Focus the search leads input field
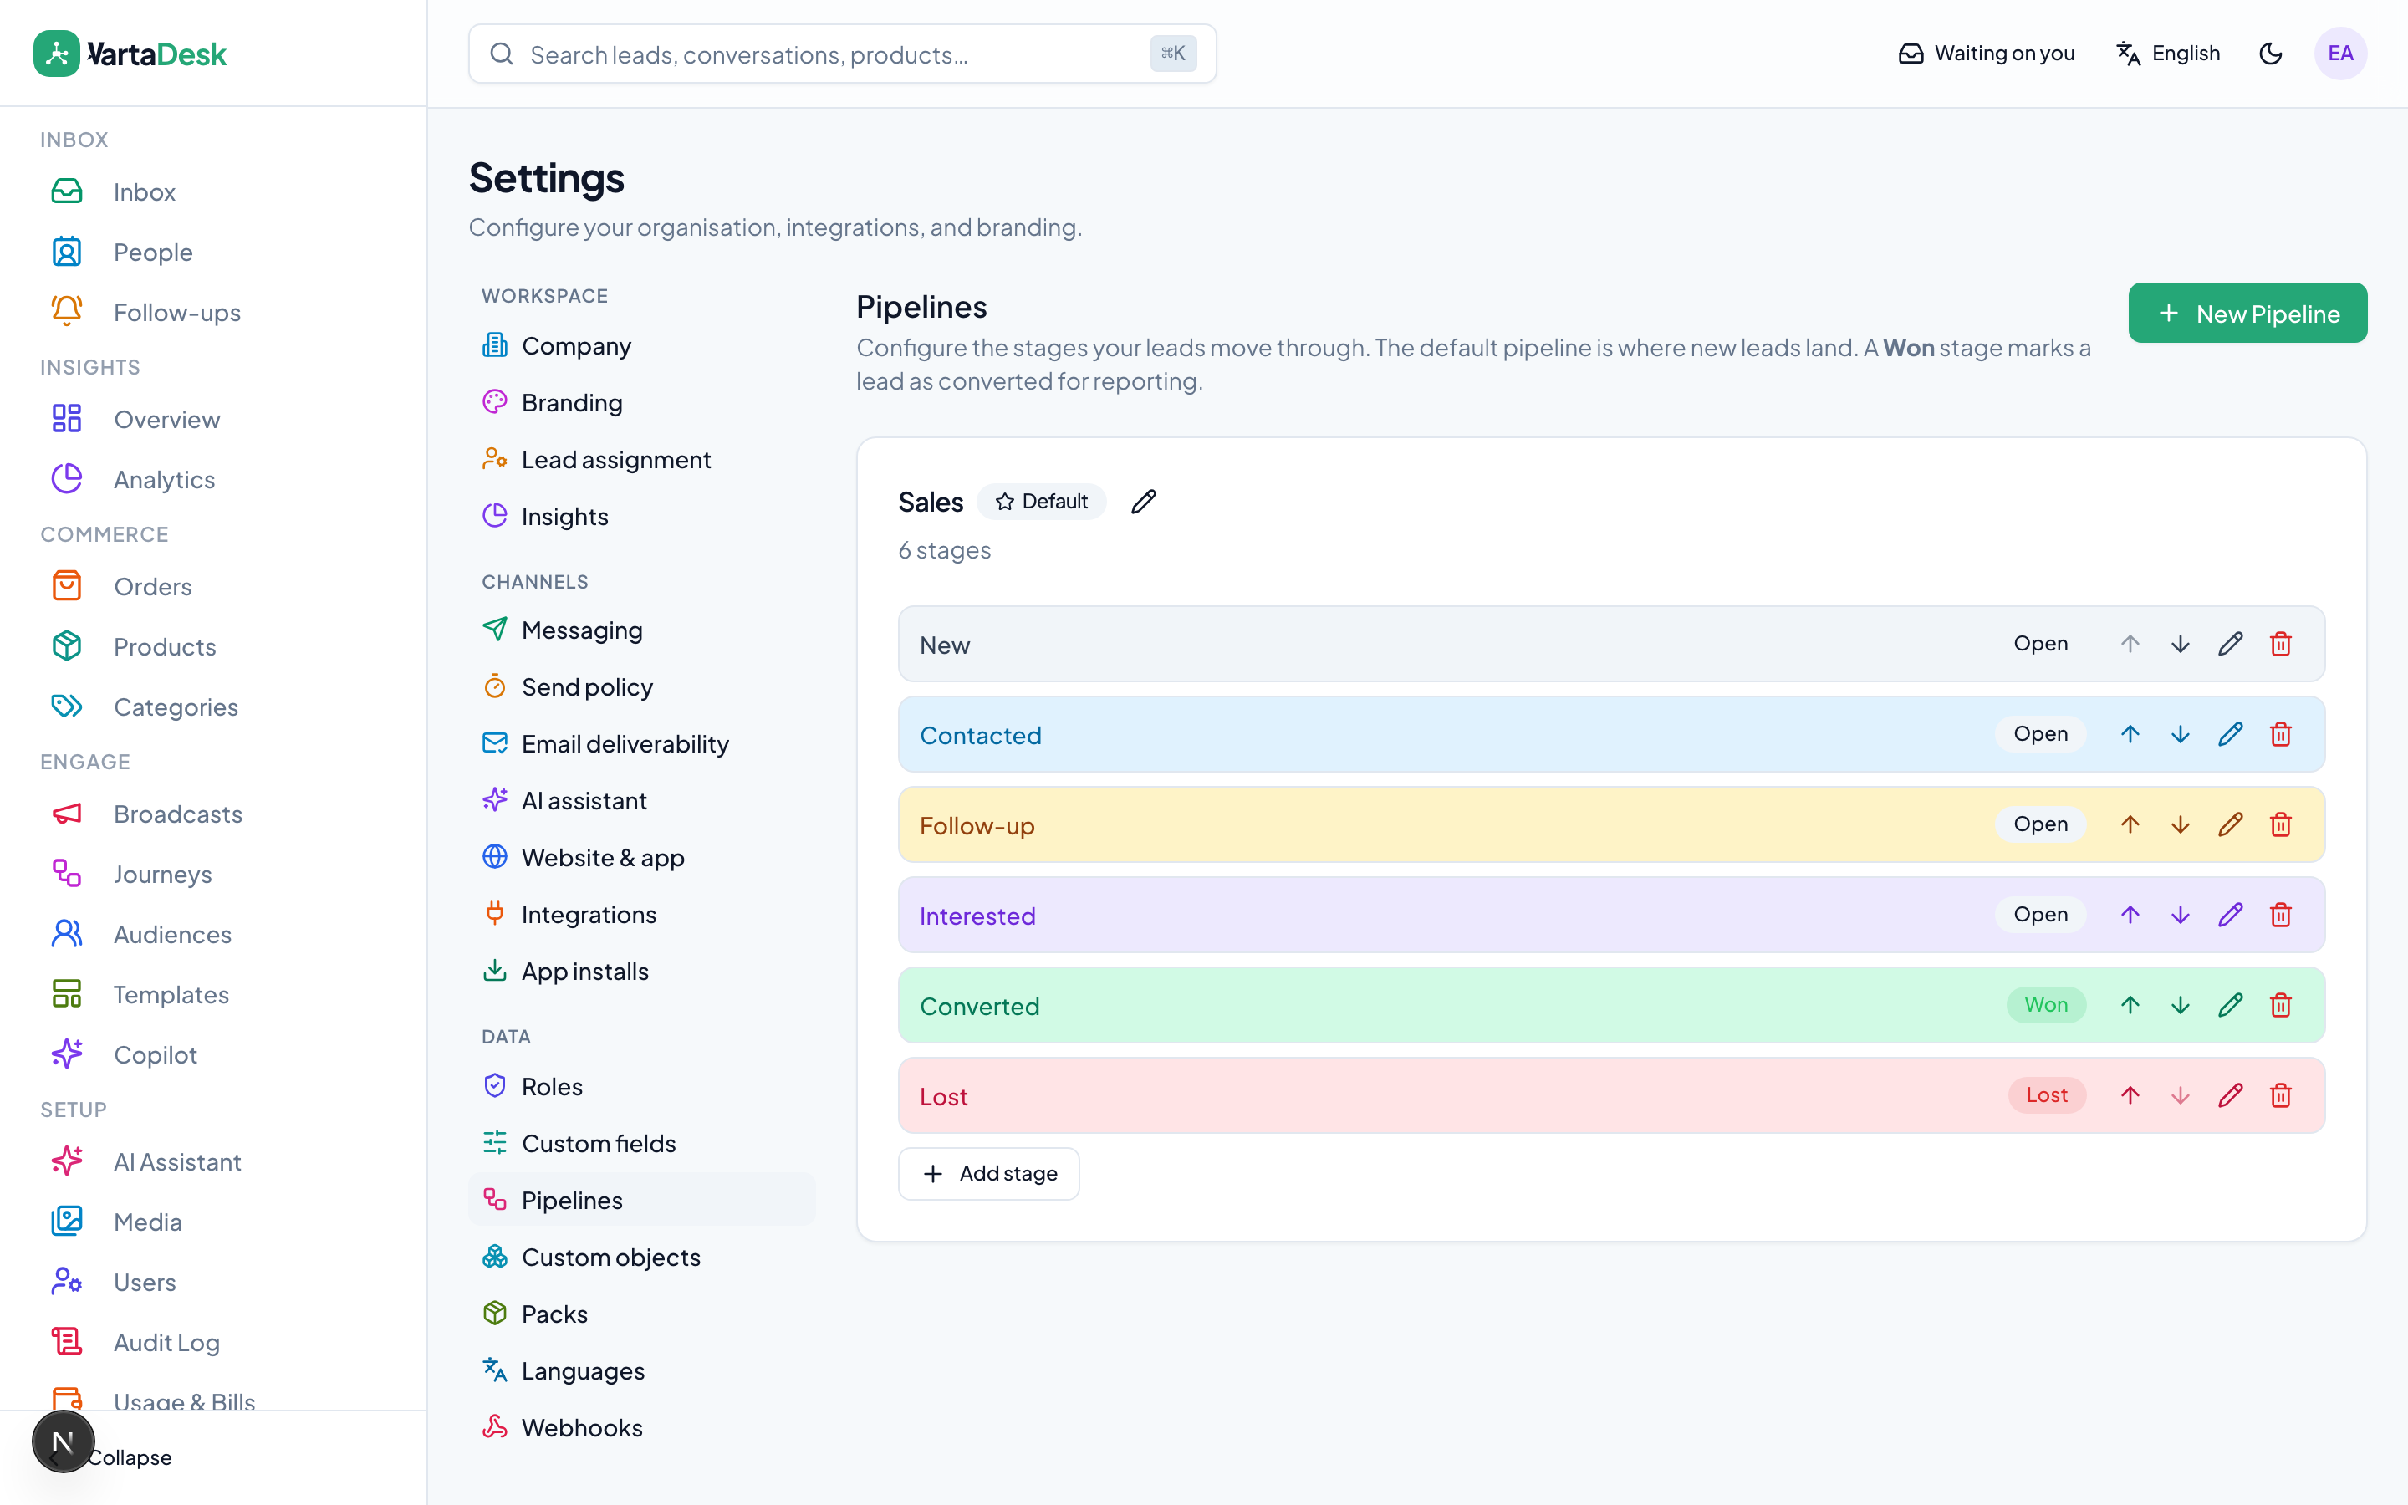This screenshot has width=2408, height=1505. tap(842, 54)
